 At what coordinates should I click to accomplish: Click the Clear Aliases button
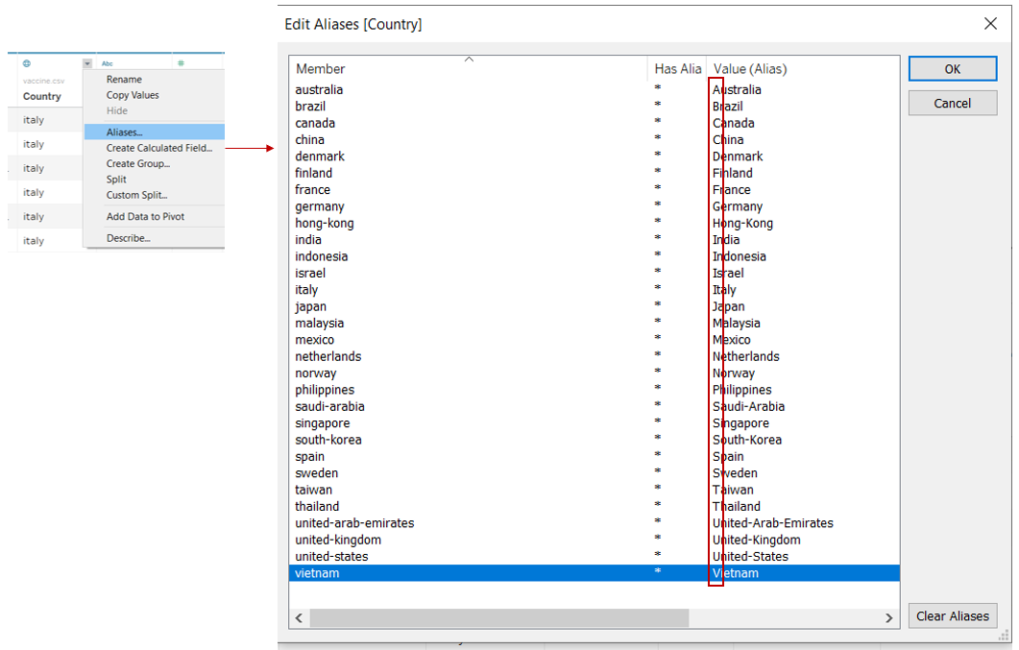coord(952,616)
